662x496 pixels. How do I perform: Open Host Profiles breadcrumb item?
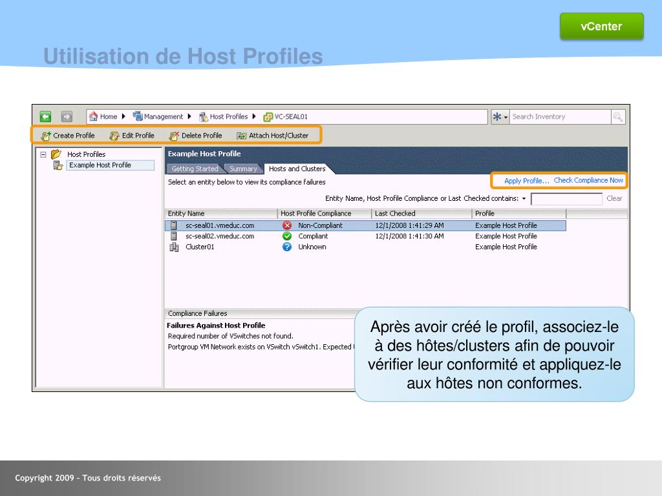tap(224, 116)
